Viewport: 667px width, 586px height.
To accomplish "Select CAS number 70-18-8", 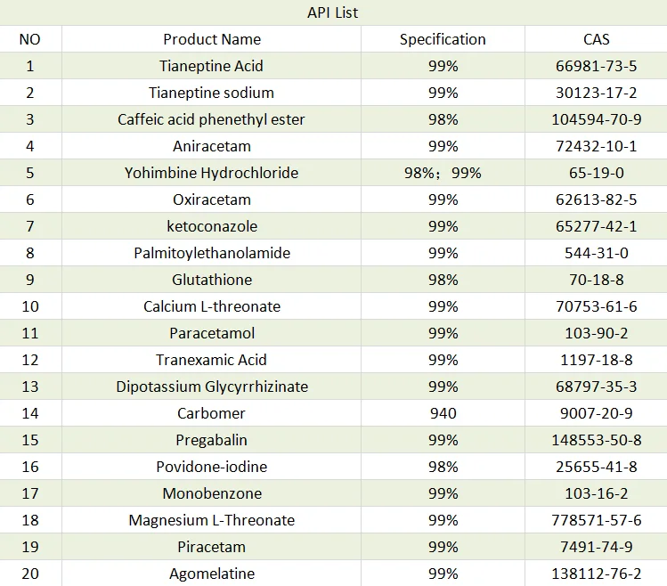I will (596, 280).
